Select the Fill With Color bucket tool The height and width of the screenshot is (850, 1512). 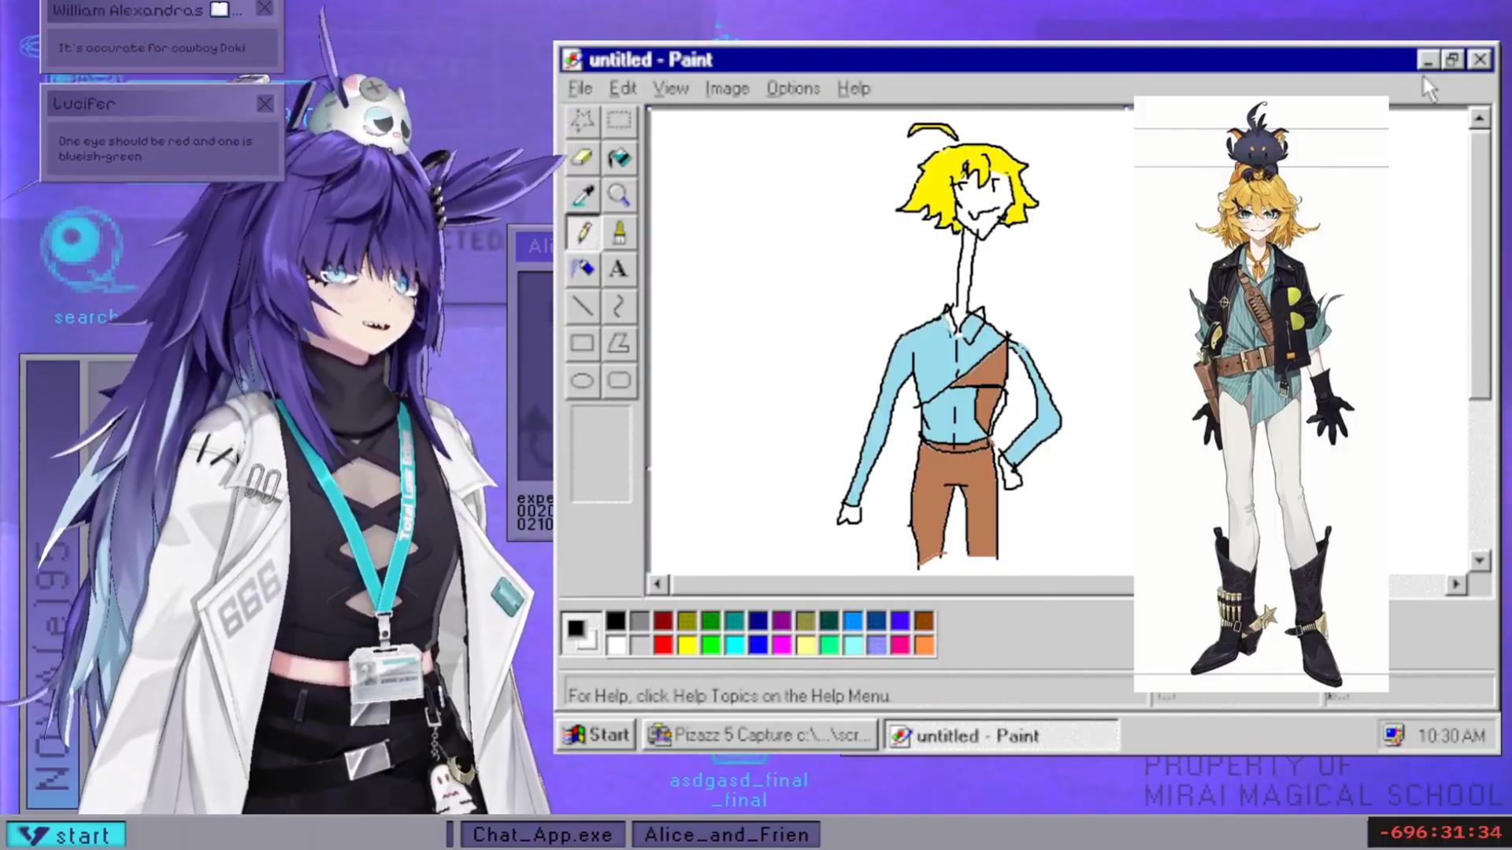click(x=619, y=157)
